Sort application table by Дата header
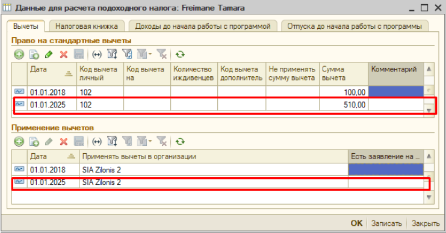The height and width of the screenshot is (233, 446). (53, 156)
